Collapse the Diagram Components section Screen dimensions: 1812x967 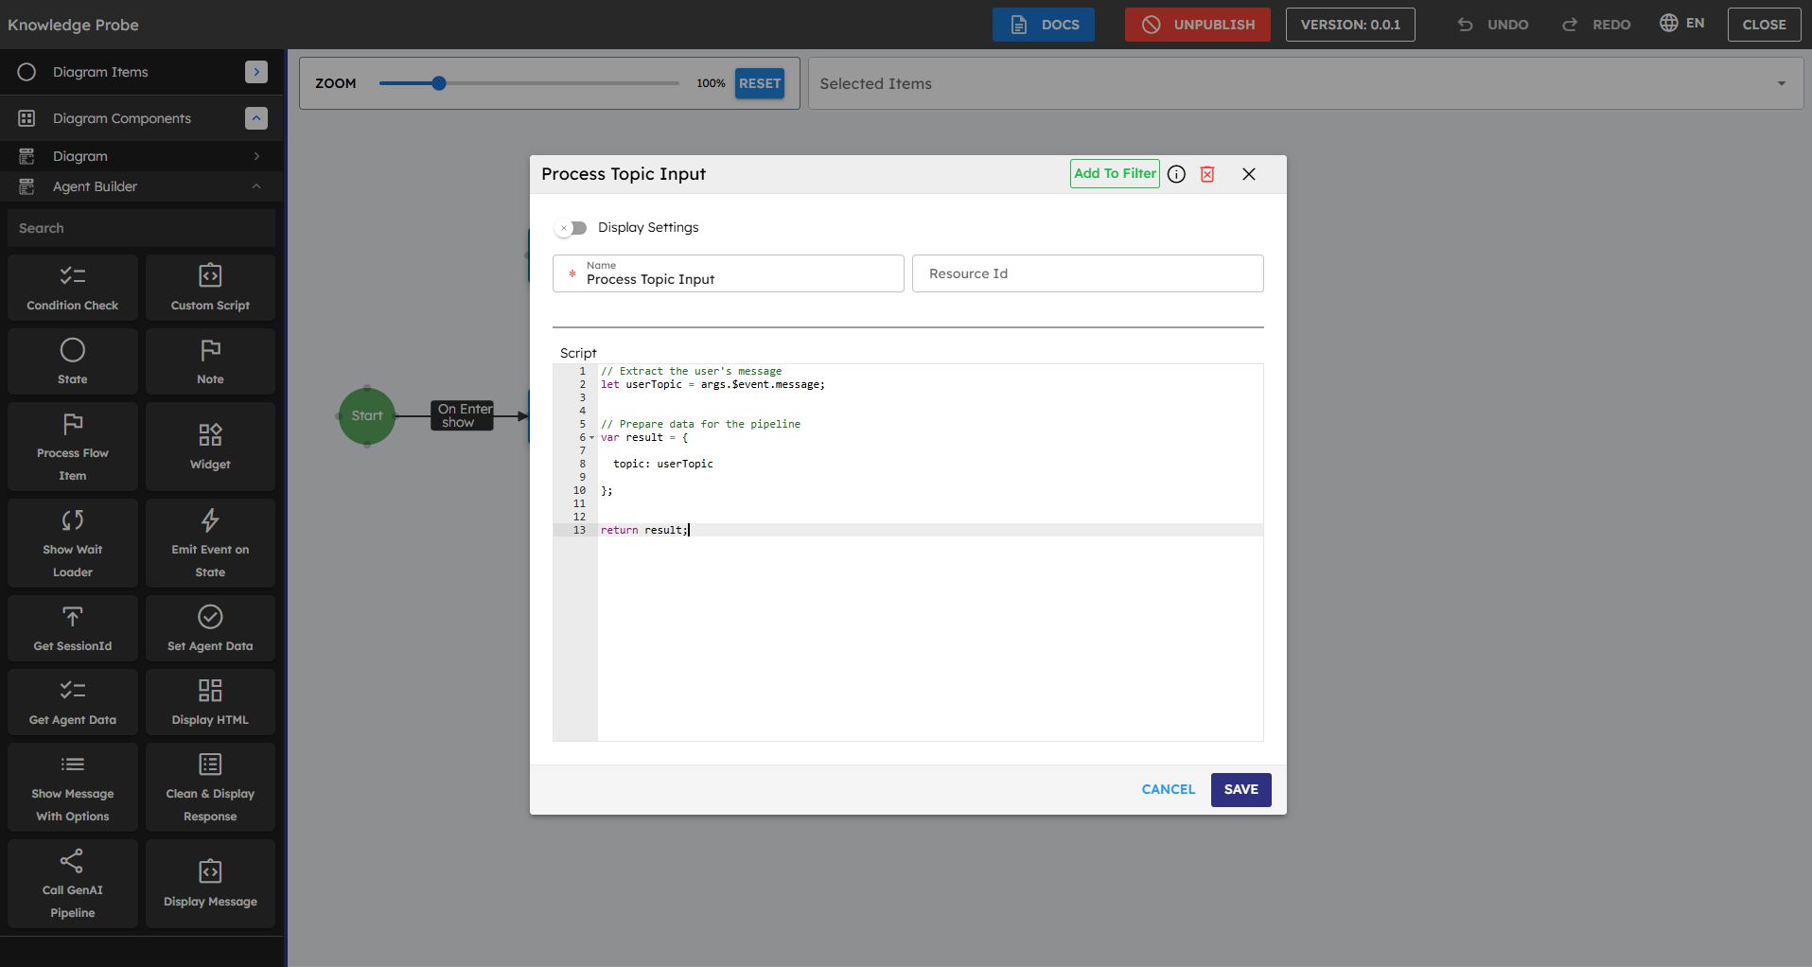255,118
